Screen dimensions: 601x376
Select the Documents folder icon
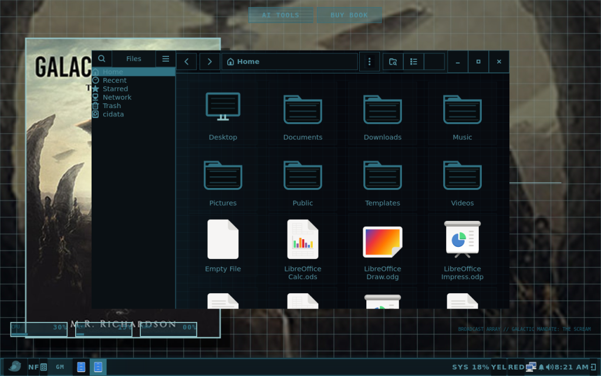(303, 109)
